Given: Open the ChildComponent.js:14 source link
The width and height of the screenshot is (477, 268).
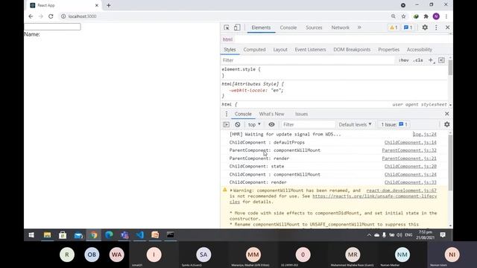Looking at the screenshot, I should click(411, 142).
